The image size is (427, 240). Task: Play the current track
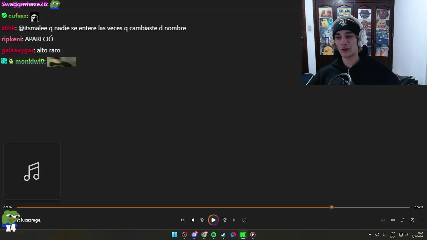coord(213,220)
